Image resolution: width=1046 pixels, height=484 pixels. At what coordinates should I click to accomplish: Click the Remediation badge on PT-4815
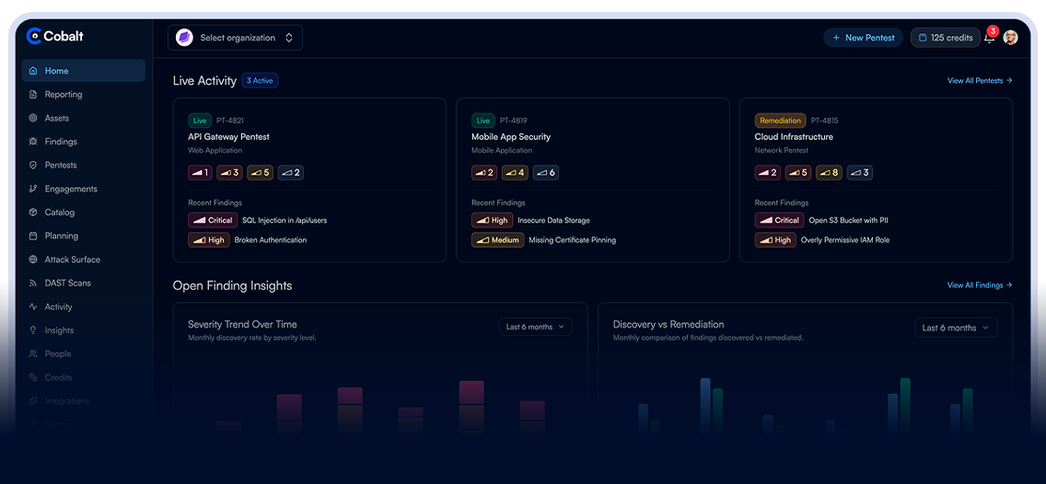pyautogui.click(x=780, y=121)
